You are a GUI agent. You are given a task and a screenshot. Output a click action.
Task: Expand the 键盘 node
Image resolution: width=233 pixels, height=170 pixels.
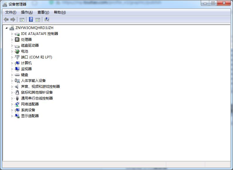(12, 75)
